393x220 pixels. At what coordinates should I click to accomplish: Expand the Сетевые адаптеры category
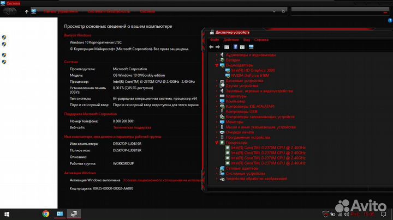pyautogui.click(x=217, y=168)
